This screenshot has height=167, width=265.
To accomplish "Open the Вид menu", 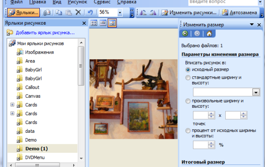I will click(x=57, y=2).
